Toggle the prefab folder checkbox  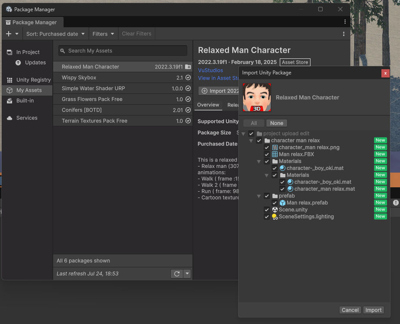pos(267,196)
